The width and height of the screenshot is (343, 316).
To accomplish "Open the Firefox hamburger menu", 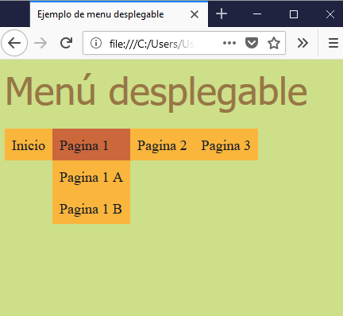I will (x=333, y=43).
